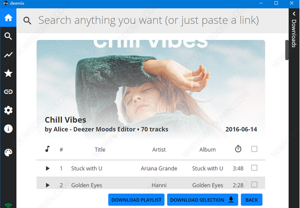Play preview of Golden Eyes
The height and width of the screenshot is (208, 300).
[x=48, y=185]
